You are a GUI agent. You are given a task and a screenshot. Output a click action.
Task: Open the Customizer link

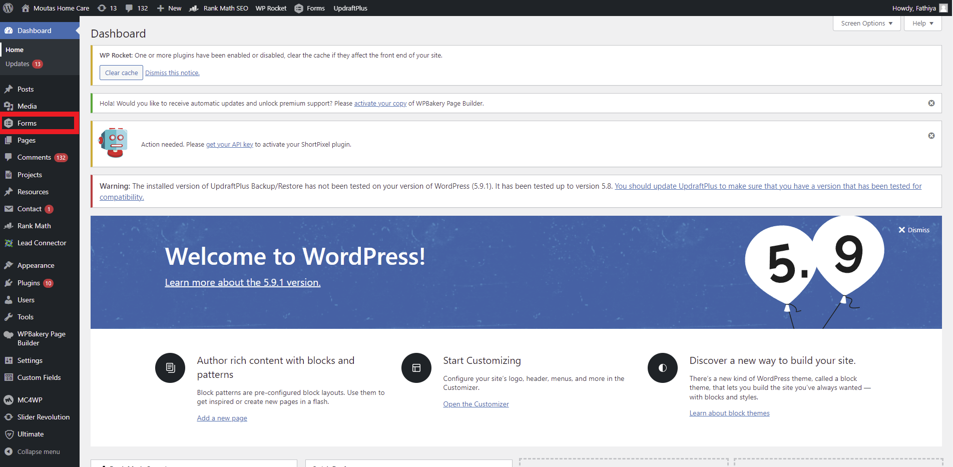point(475,404)
